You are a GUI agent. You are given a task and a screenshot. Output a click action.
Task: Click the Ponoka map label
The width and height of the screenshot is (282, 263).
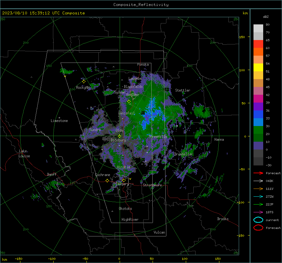click(x=143, y=64)
